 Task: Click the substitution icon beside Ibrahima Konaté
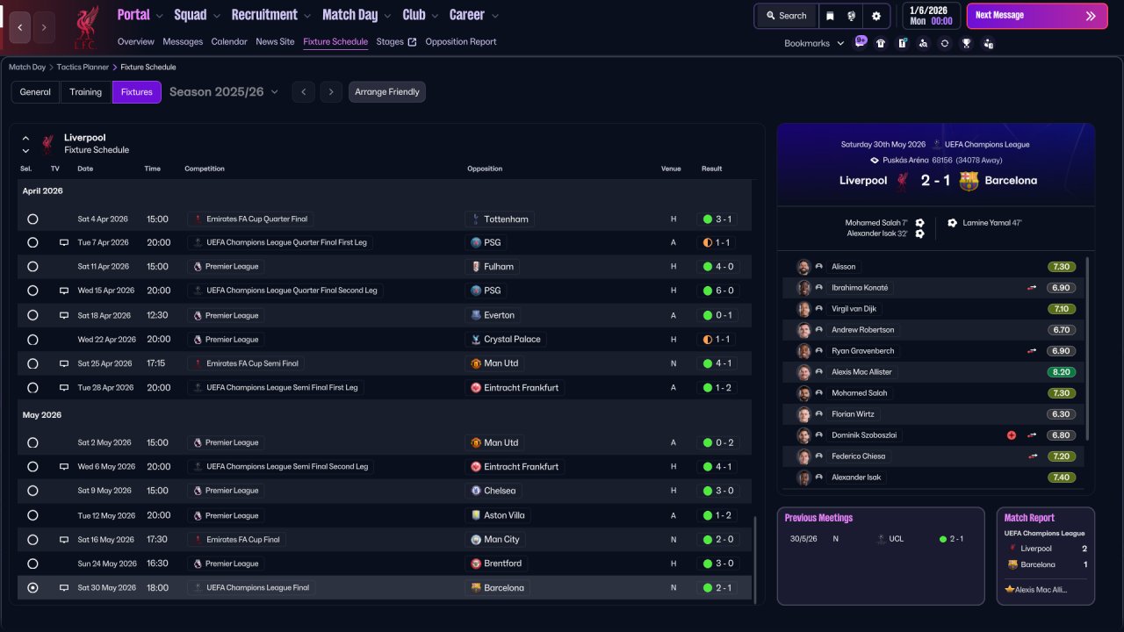[x=1032, y=288]
